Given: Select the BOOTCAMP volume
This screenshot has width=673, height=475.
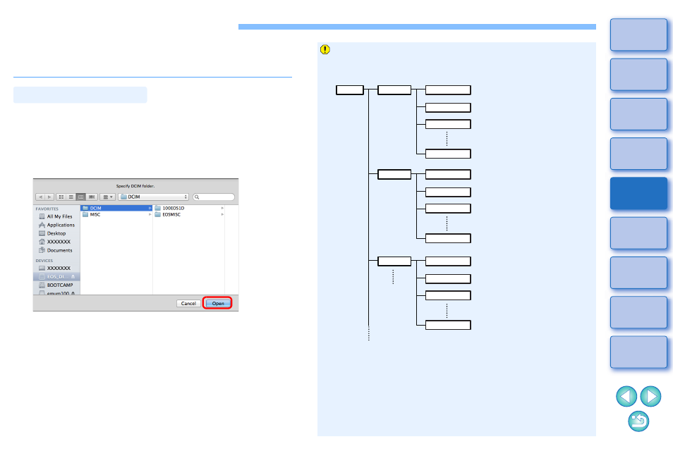Looking at the screenshot, I should point(56,285).
